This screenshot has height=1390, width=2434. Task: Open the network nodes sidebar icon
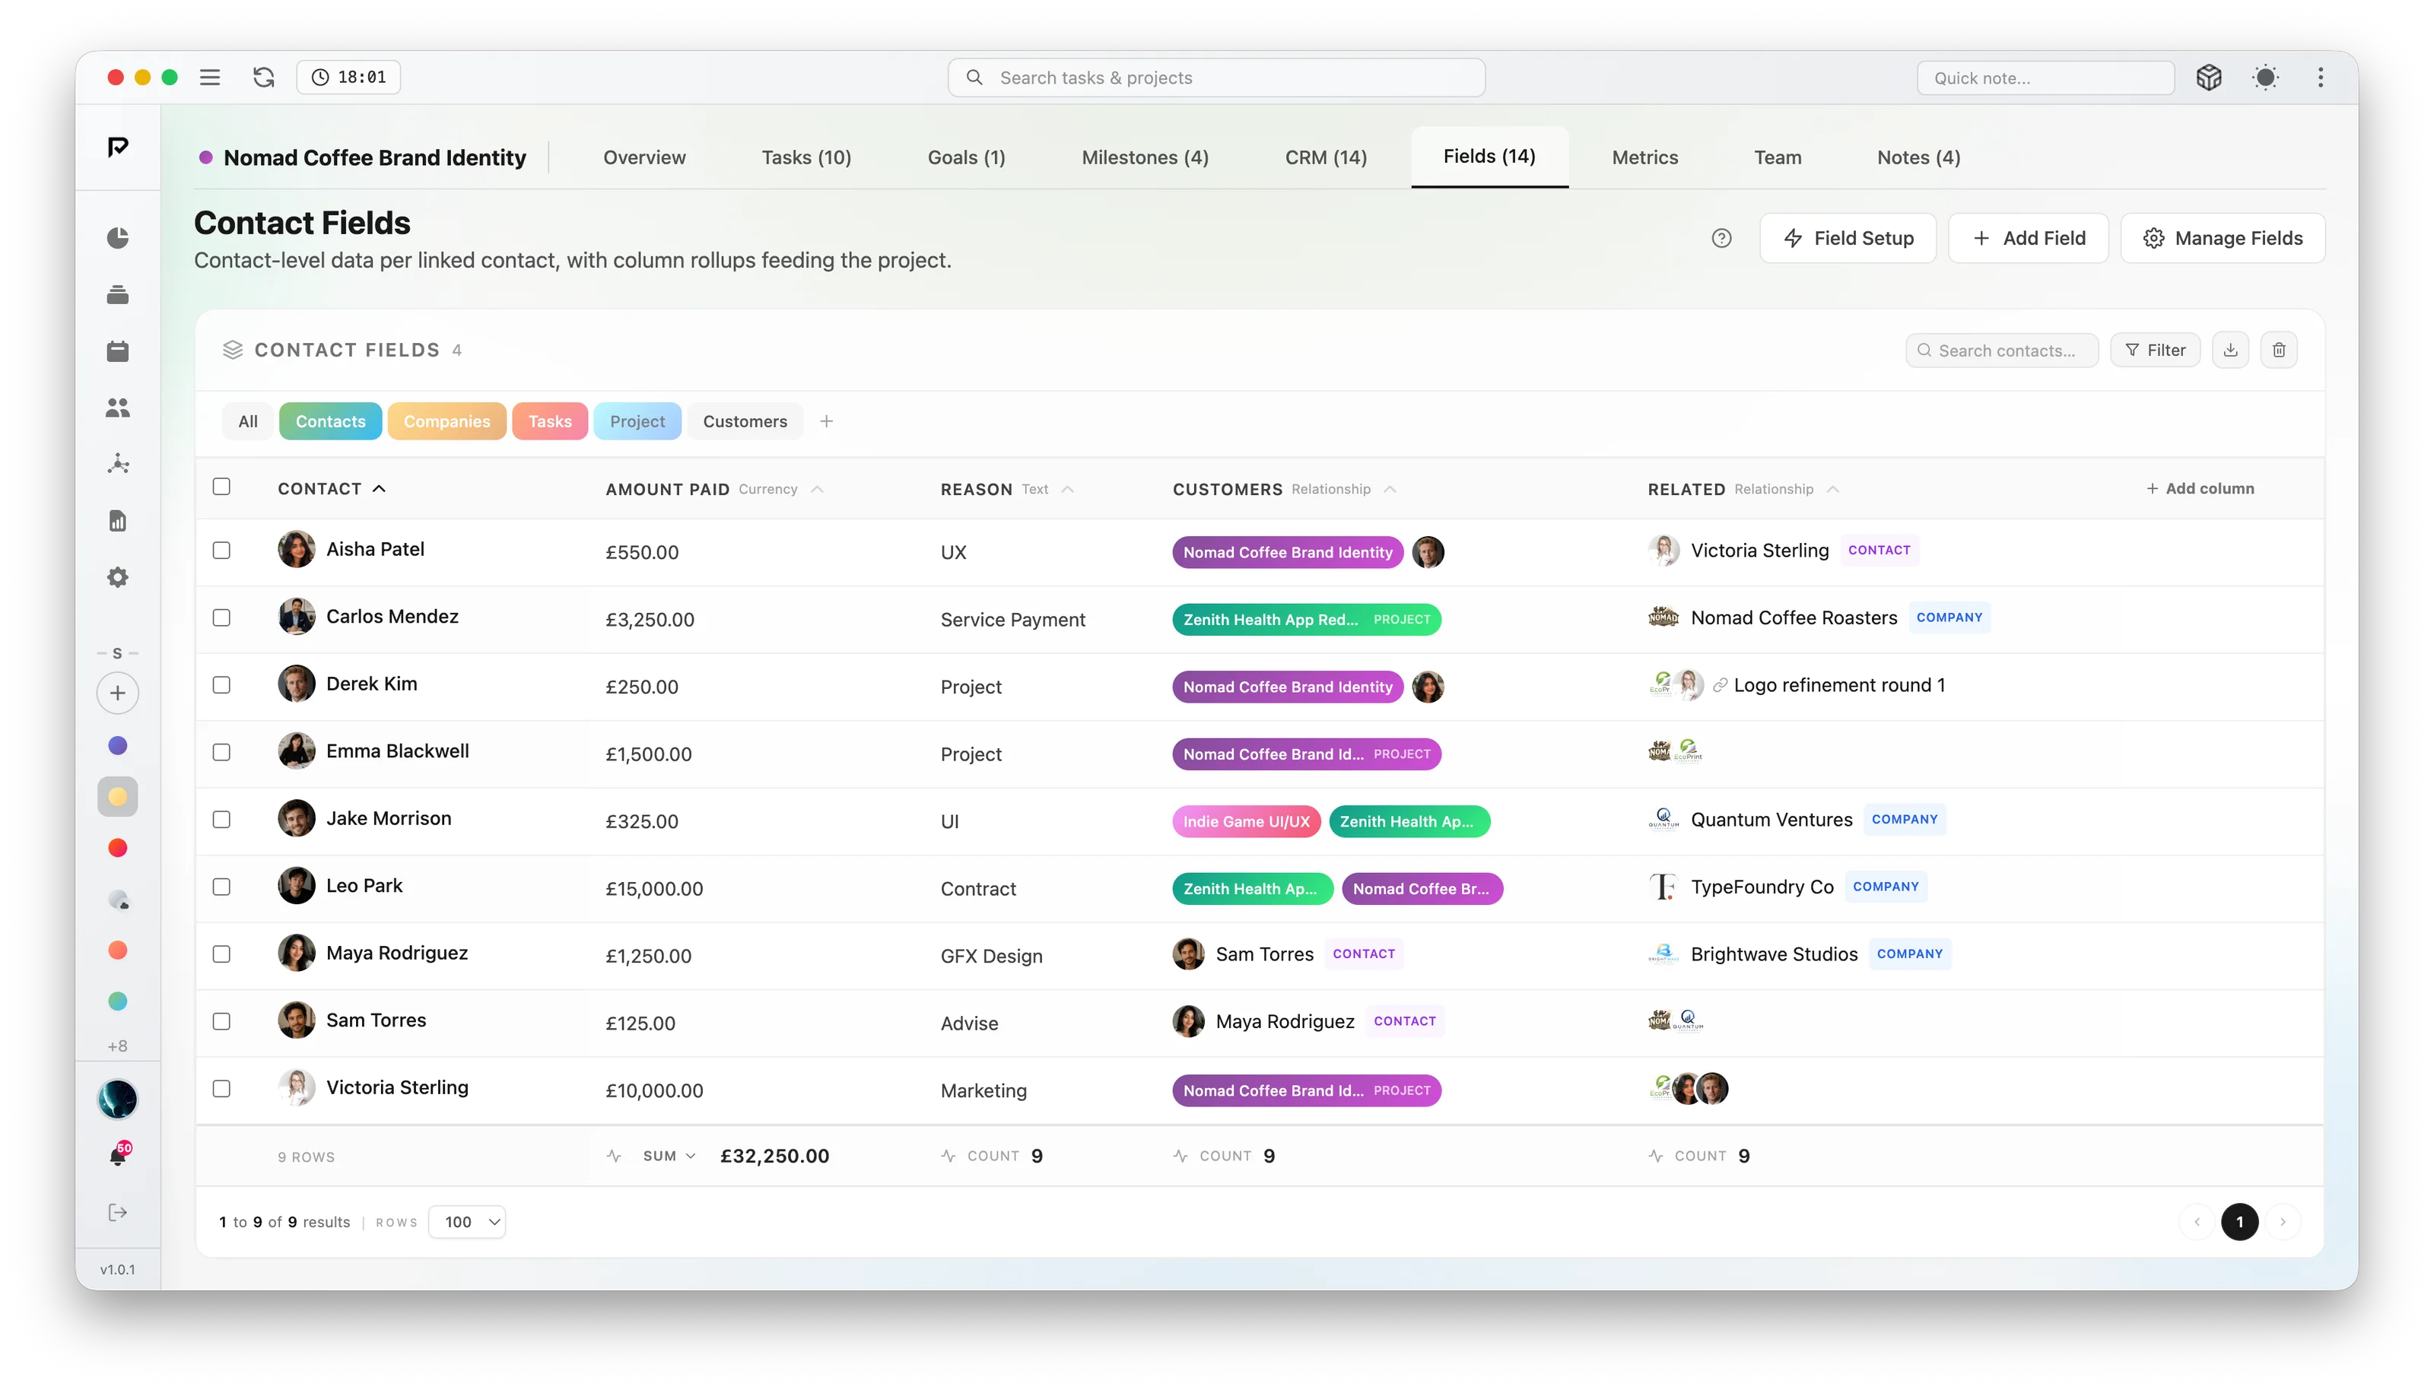[x=117, y=464]
